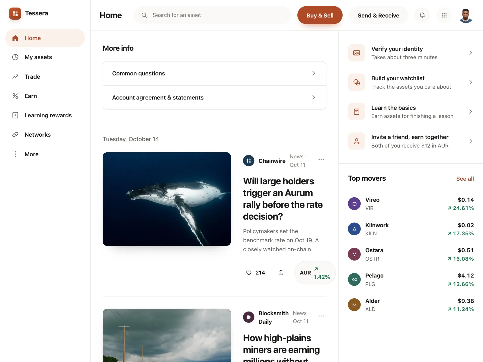The height and width of the screenshot is (362, 483).
Task: Click the Networks planet icon
Action: coord(15,135)
